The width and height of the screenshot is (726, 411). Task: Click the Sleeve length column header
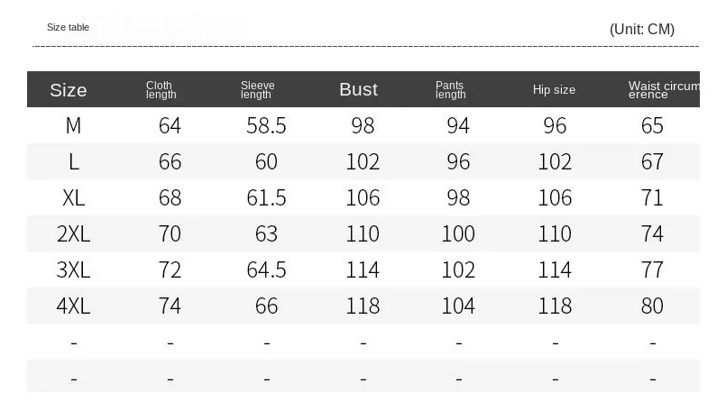257,90
